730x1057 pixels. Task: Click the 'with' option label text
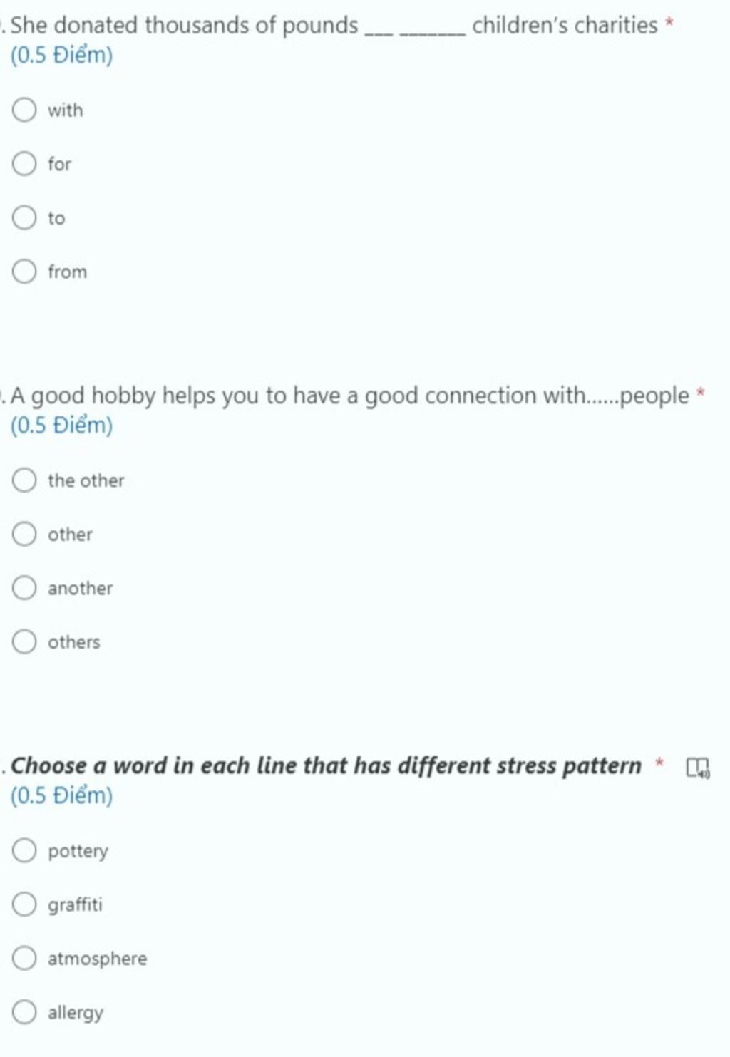click(66, 110)
